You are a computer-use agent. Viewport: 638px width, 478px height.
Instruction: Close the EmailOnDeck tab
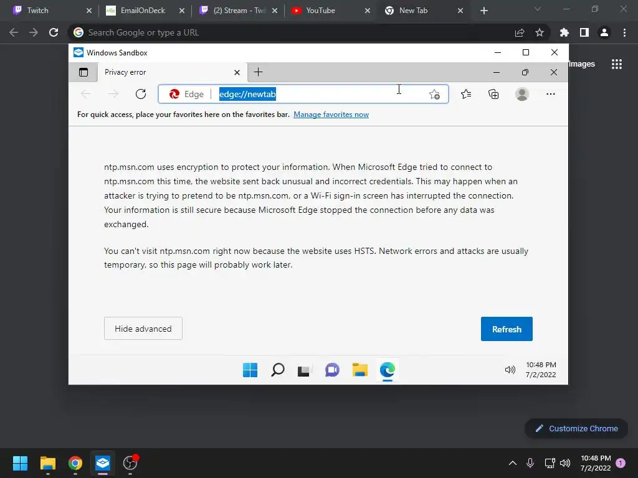[182, 11]
